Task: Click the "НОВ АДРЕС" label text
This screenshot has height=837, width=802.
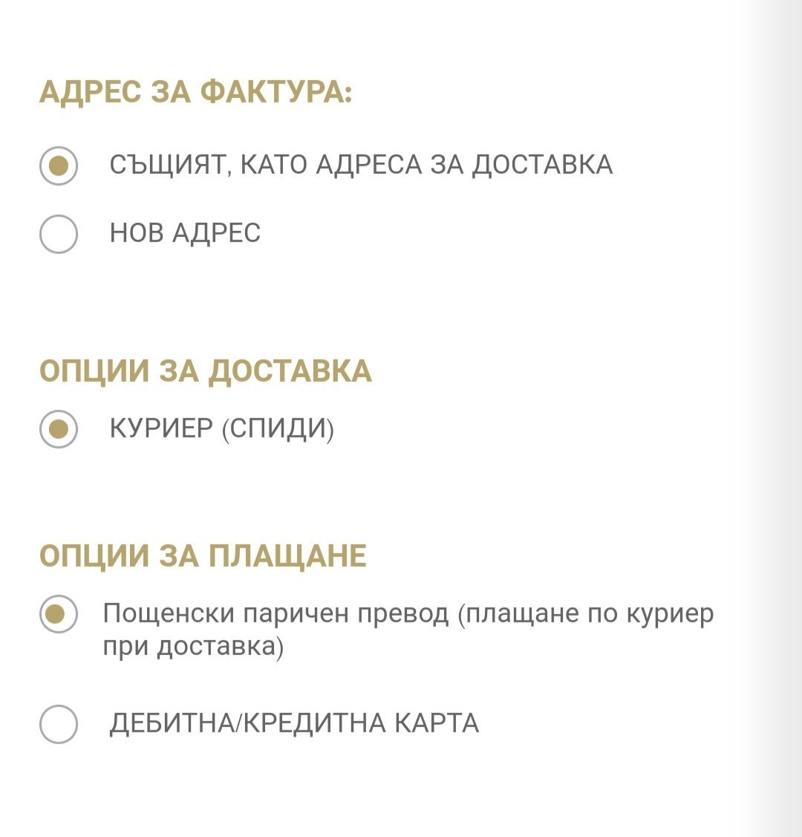Action: click(x=186, y=234)
